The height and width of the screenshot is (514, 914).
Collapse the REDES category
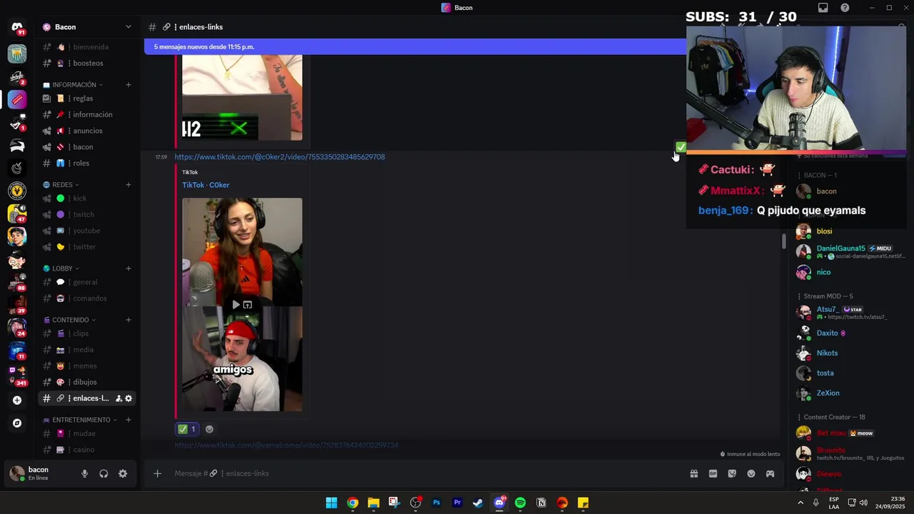point(61,185)
